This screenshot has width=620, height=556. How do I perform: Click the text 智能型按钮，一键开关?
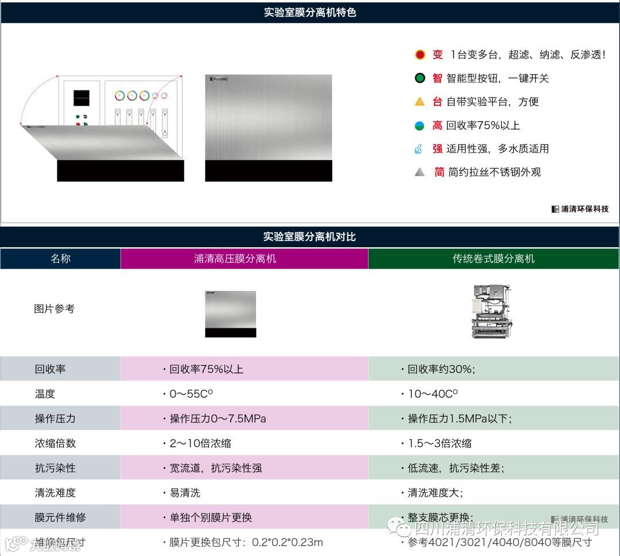498,78
